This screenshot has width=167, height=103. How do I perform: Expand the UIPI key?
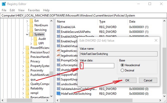(31, 44)
